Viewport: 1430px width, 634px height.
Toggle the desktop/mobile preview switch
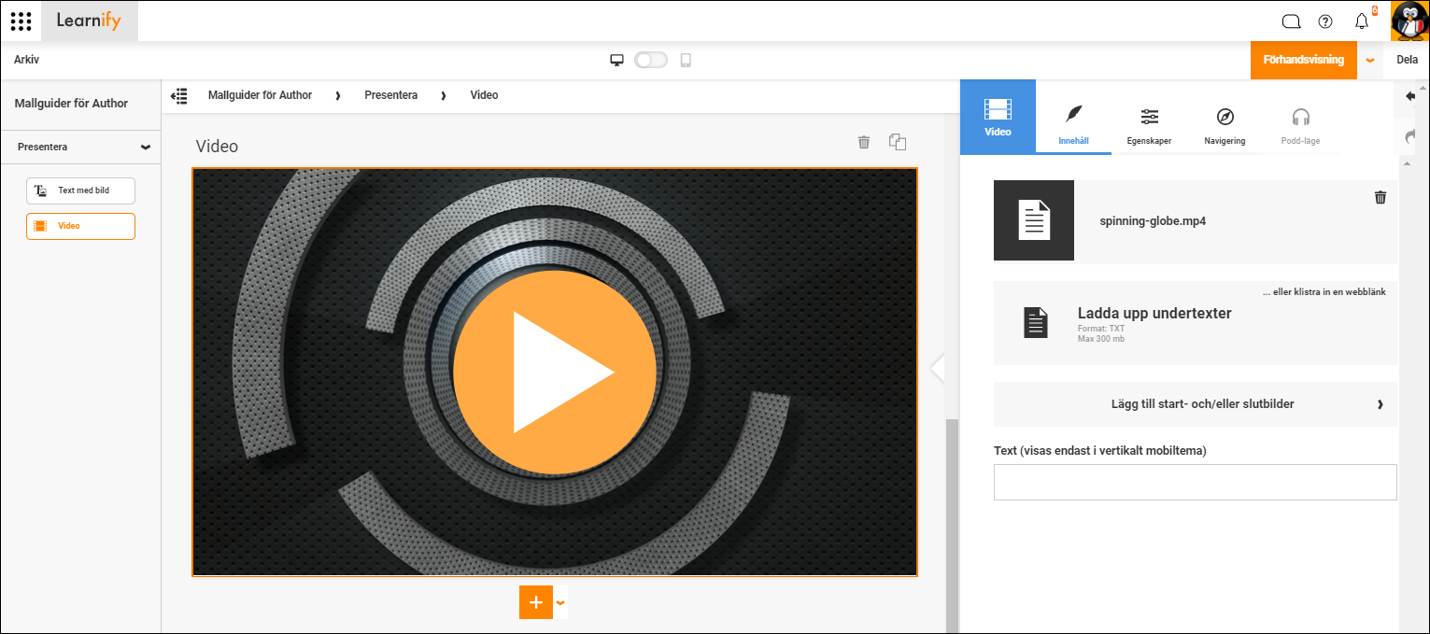pyautogui.click(x=651, y=60)
